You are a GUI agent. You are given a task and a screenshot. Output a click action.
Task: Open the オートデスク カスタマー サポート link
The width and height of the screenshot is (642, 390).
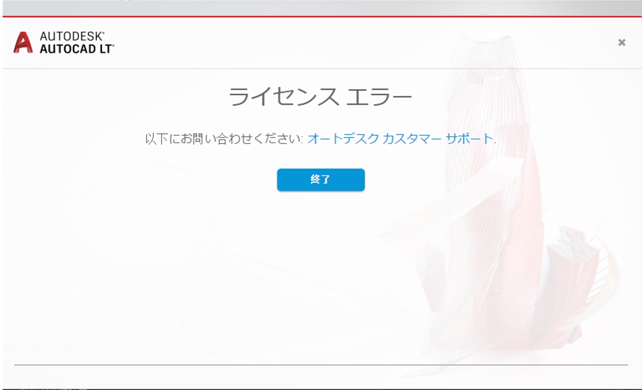(400, 139)
